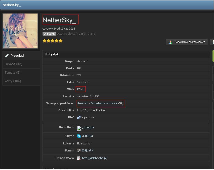Click the Steam icon beside 234jda73
214x170 pixels.
(x=79, y=150)
